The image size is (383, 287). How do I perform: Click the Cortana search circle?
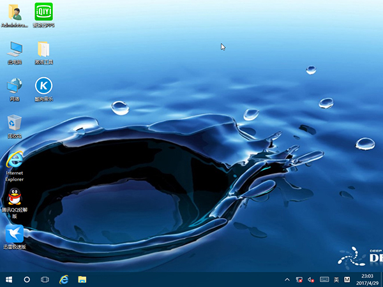pos(27,279)
